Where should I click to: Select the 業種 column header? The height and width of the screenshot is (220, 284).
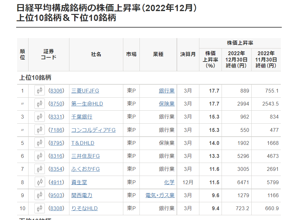(x=158, y=54)
